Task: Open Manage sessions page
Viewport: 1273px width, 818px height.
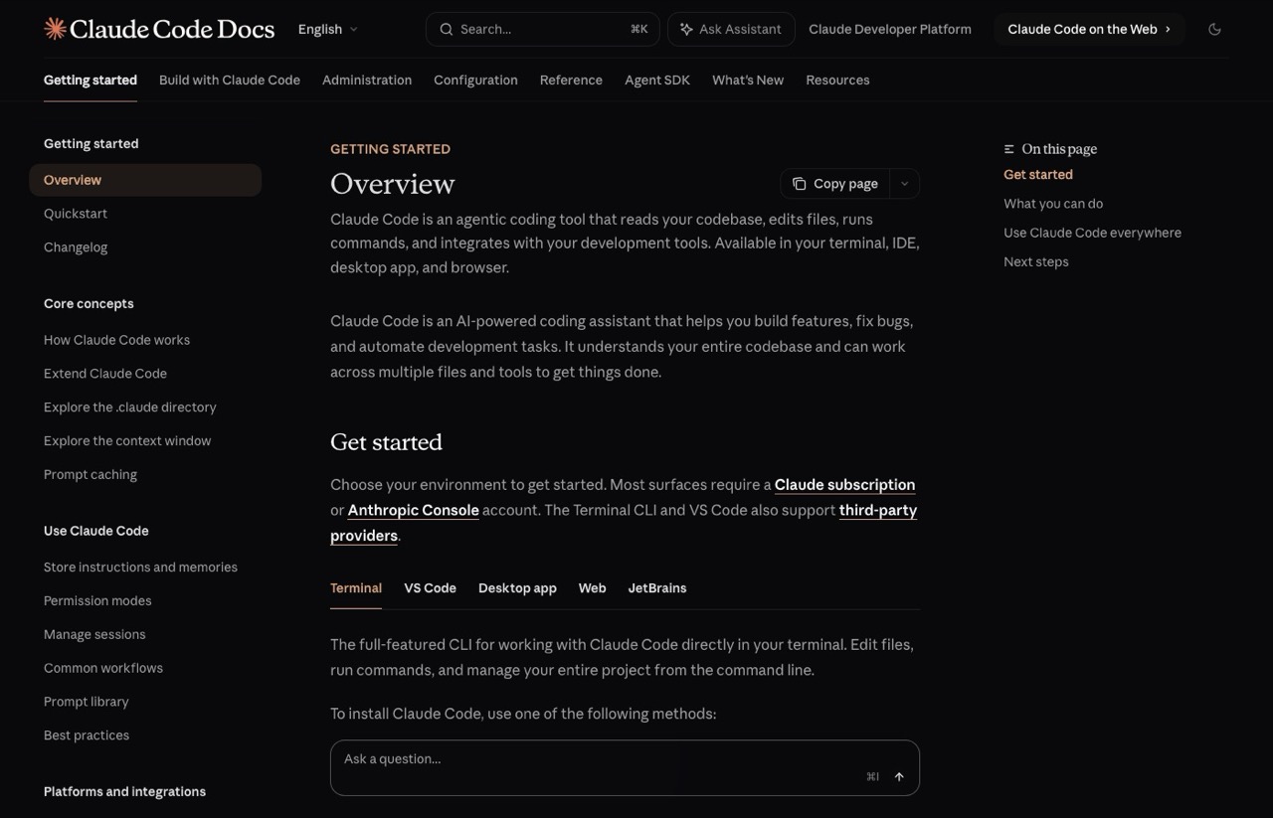Action: pyautogui.click(x=94, y=635)
